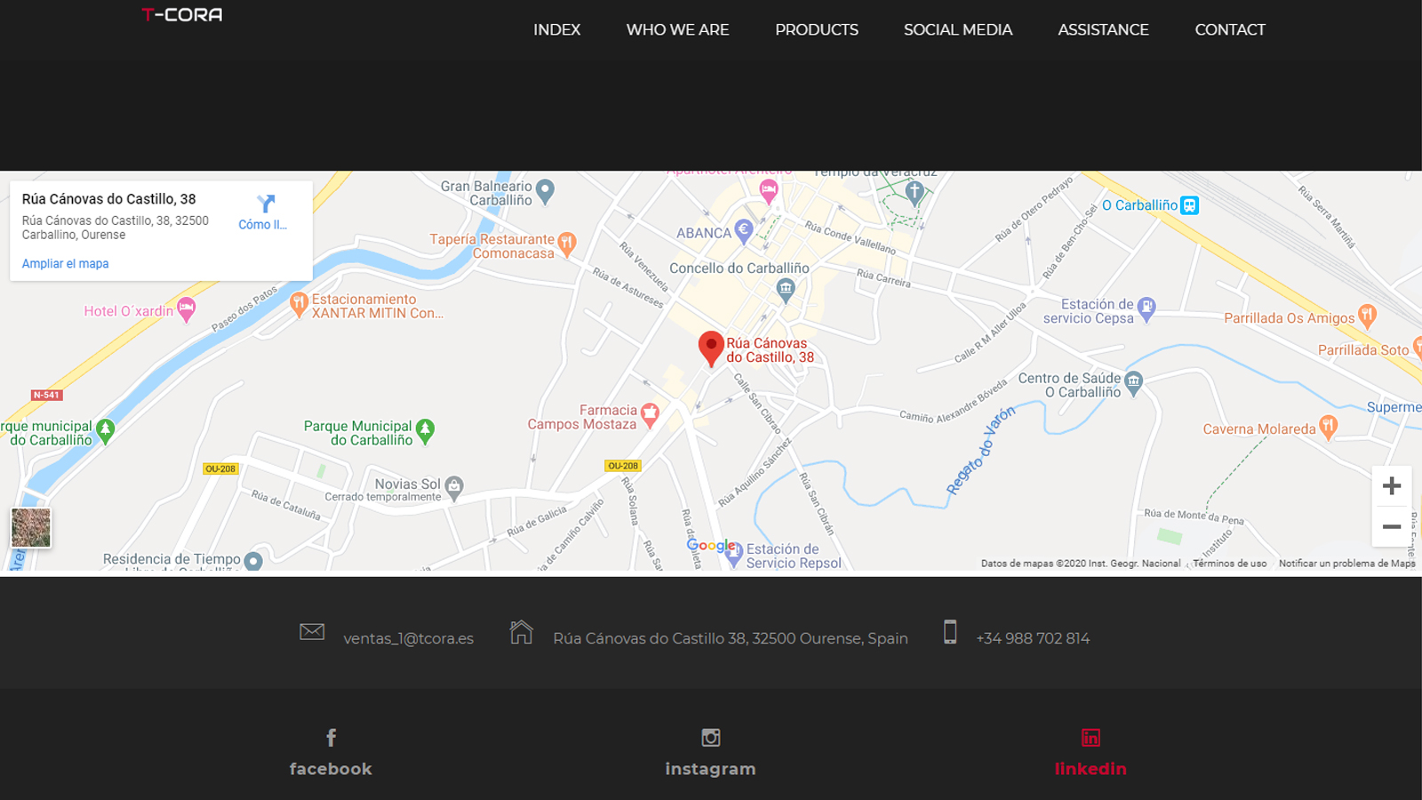Screen dimensions: 1422x800
Task: Select the ABANCA bank marker
Action: point(744,230)
